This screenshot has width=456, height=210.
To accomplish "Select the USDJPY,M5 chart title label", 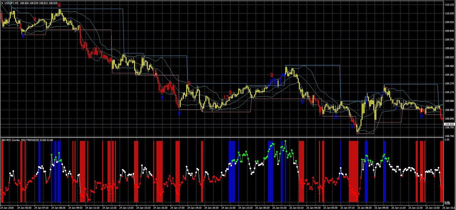I will 12,3.
